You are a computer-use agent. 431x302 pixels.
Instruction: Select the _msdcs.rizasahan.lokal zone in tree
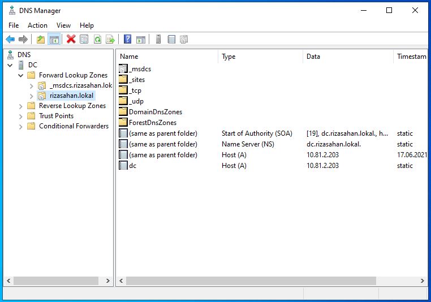(x=80, y=85)
